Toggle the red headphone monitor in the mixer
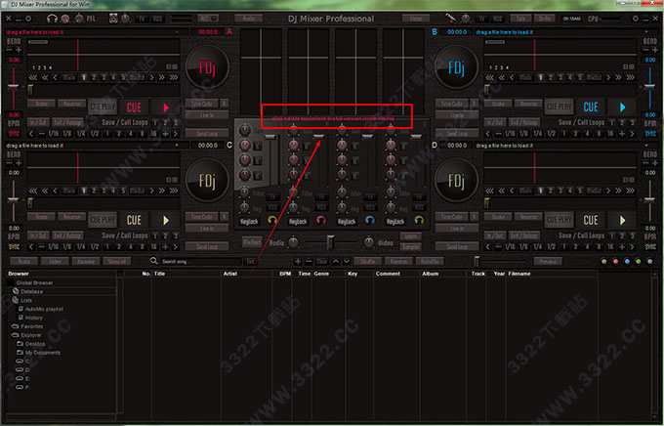 coord(321,221)
